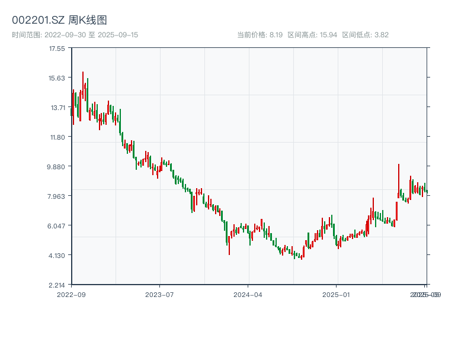474x355 pixels.
Task: Click the 2022-09 x-axis date label
Action: 71,294
